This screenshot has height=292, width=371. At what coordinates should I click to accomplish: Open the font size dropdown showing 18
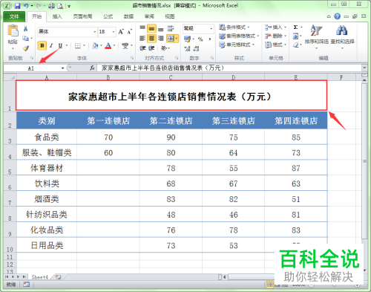(114, 32)
